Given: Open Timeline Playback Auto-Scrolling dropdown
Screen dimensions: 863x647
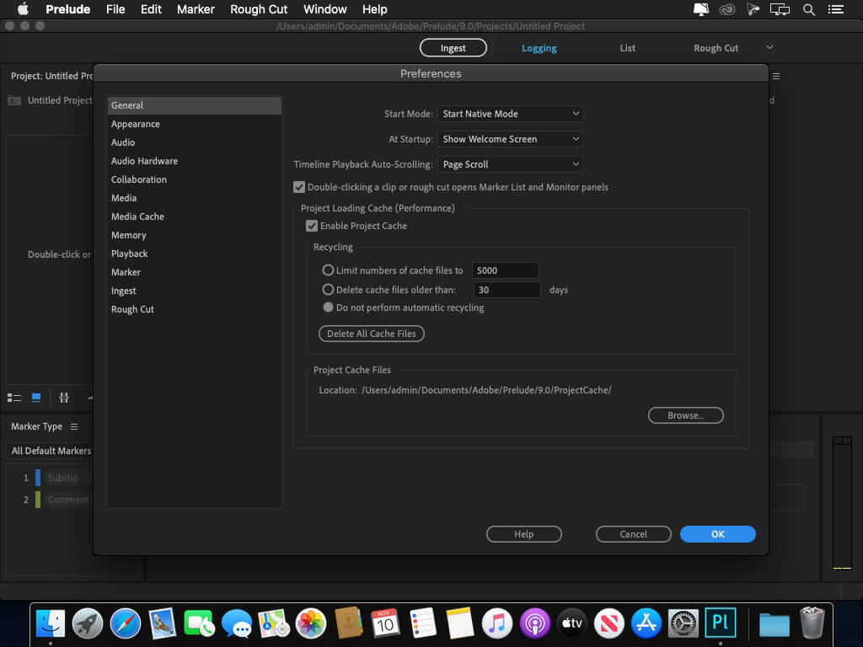Looking at the screenshot, I should [511, 164].
